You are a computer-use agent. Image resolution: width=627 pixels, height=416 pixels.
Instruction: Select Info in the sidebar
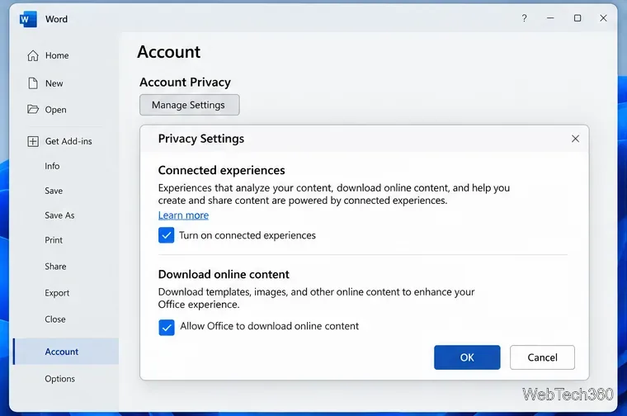coord(52,166)
